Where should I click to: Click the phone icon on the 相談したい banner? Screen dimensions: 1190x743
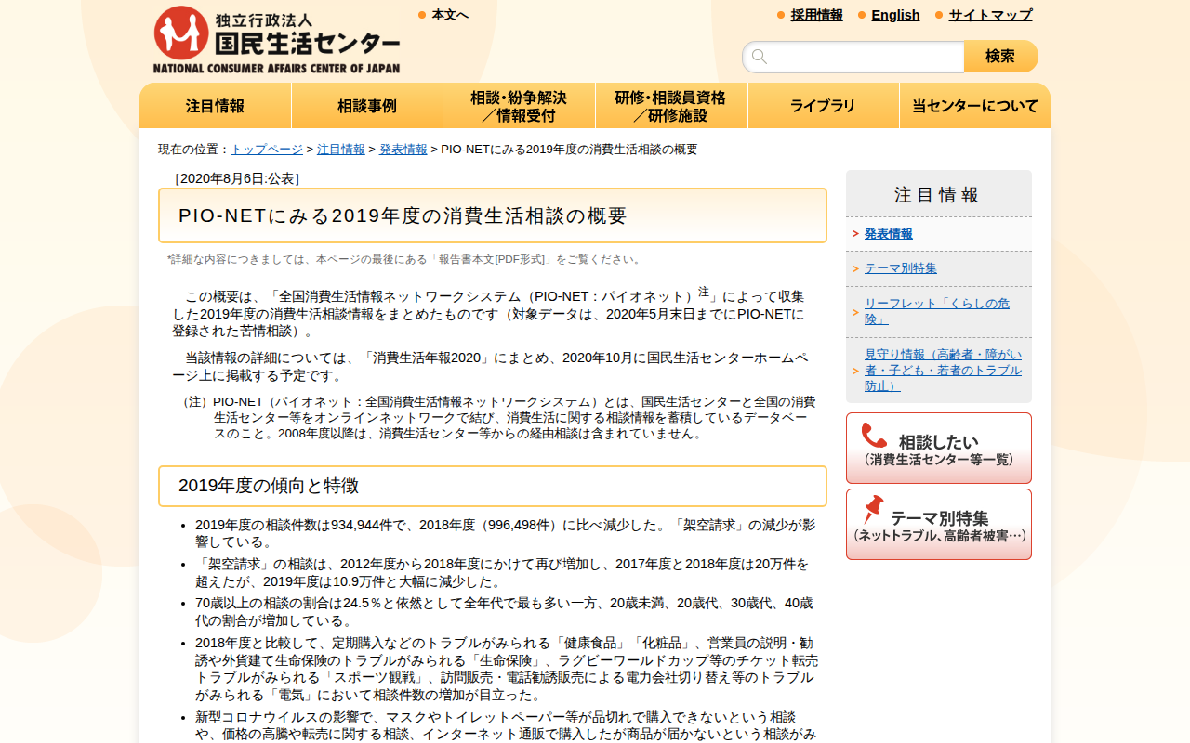pyautogui.click(x=874, y=437)
